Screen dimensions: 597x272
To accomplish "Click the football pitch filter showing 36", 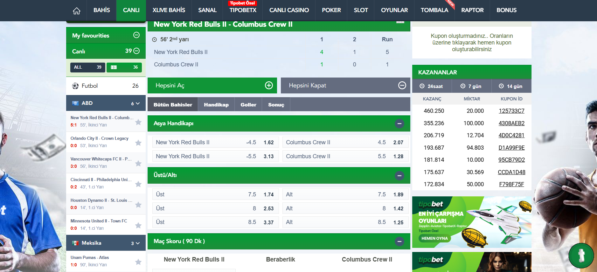I will click(124, 67).
